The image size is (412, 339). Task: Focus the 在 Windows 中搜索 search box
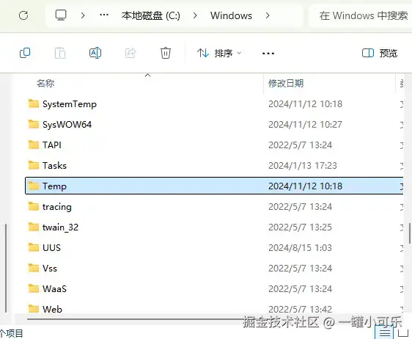(x=360, y=16)
